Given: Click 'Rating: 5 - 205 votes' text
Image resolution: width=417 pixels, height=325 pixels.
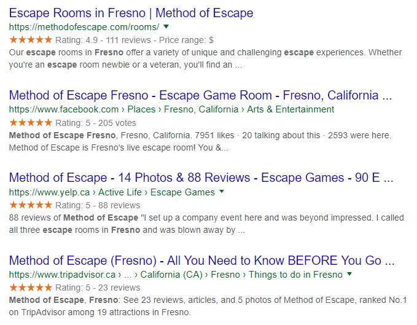Looking at the screenshot, I should click(x=96, y=123).
